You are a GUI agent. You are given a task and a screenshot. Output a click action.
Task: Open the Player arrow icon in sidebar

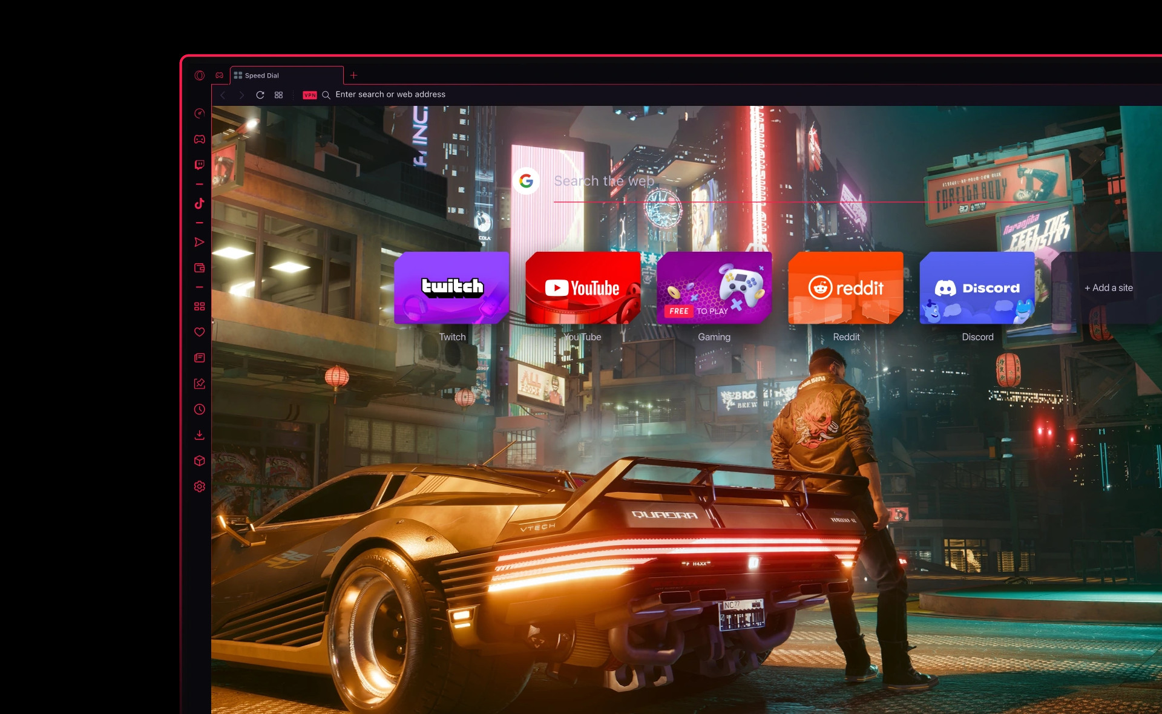pos(200,243)
